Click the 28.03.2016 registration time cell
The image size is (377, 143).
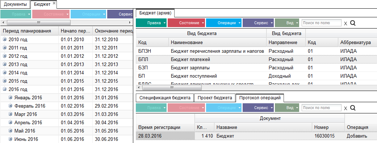tap(165, 136)
